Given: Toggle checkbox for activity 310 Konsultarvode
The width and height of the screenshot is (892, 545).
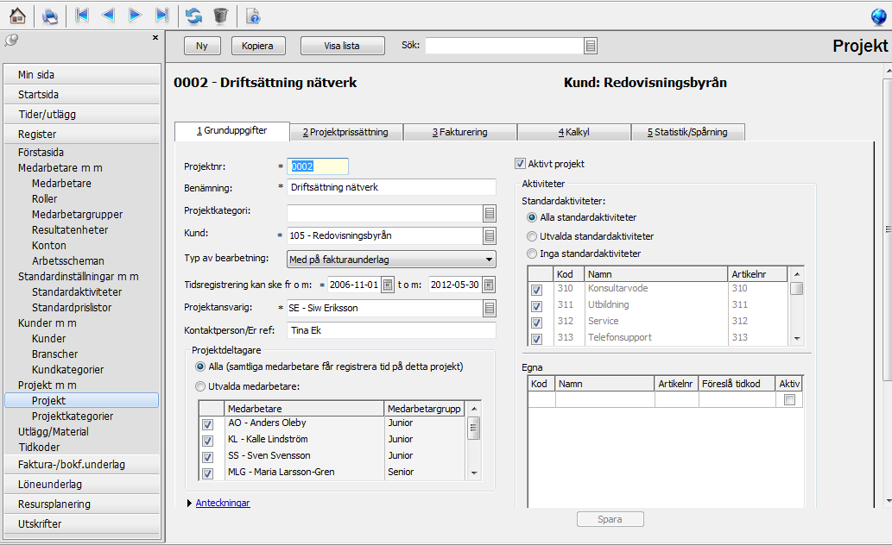Looking at the screenshot, I should pos(536,290).
